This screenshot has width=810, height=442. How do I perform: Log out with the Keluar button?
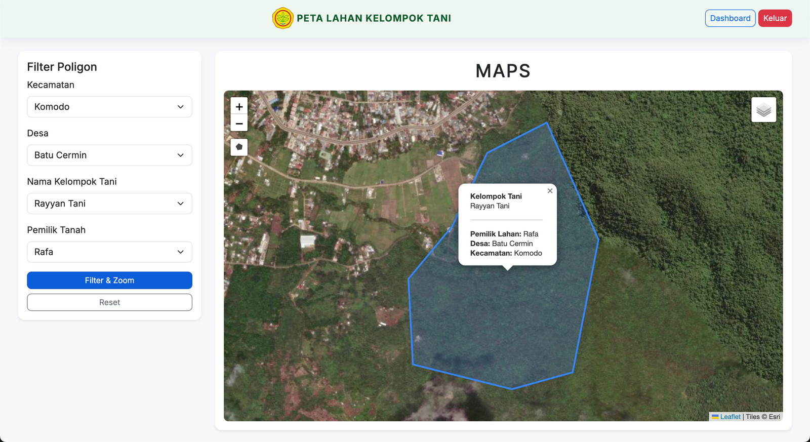(775, 18)
